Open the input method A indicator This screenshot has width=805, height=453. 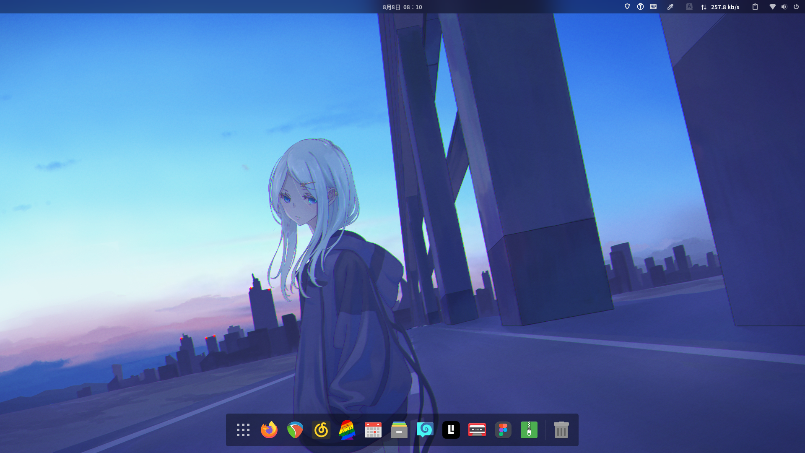tap(689, 7)
